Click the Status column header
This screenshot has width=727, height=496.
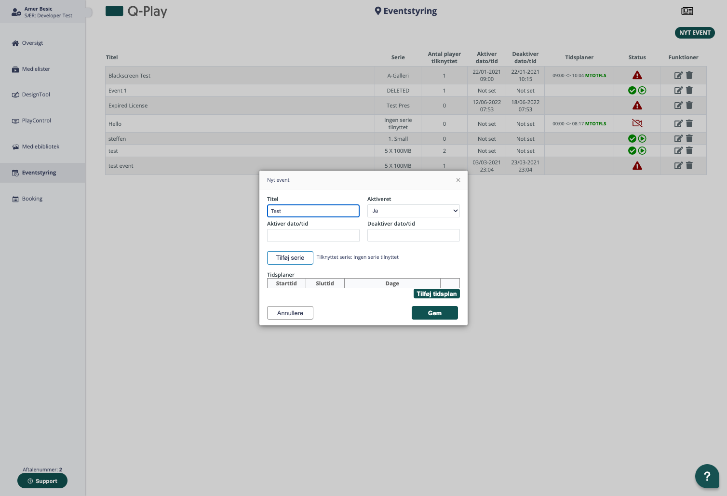(x=637, y=57)
